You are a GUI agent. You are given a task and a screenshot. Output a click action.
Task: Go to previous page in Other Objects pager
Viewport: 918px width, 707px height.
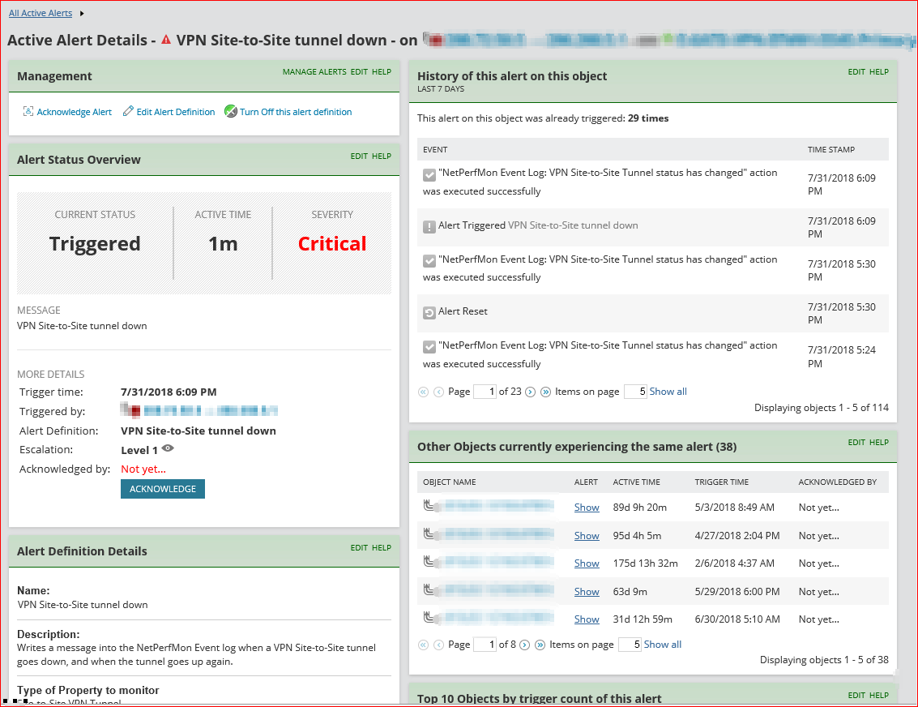438,645
